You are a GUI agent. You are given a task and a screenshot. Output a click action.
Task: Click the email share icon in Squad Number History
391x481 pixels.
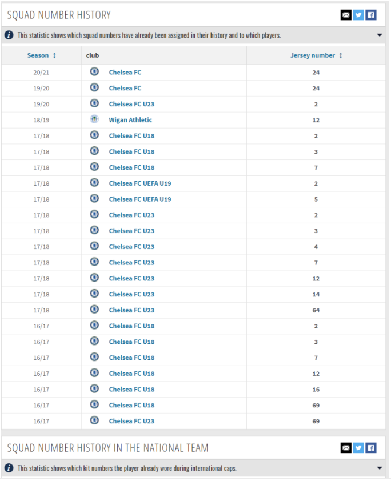[346, 15]
